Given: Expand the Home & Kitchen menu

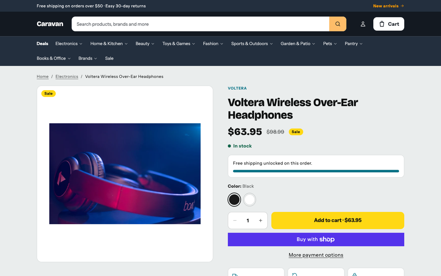Looking at the screenshot, I should 109,43.
